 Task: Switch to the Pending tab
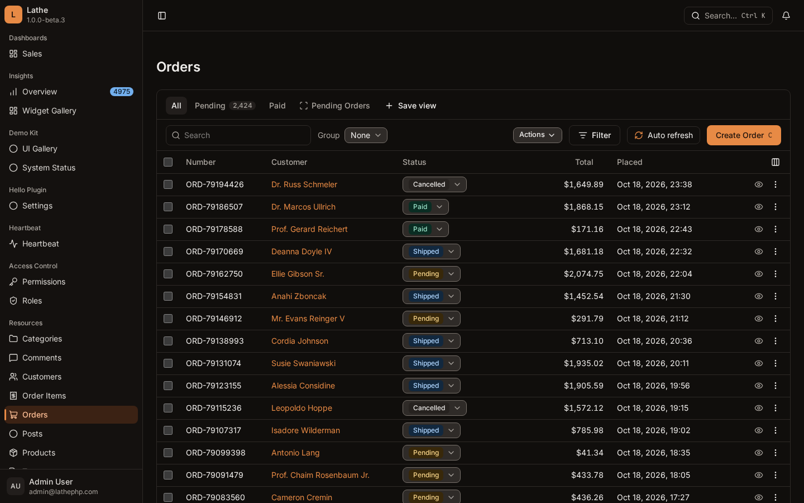(x=225, y=106)
